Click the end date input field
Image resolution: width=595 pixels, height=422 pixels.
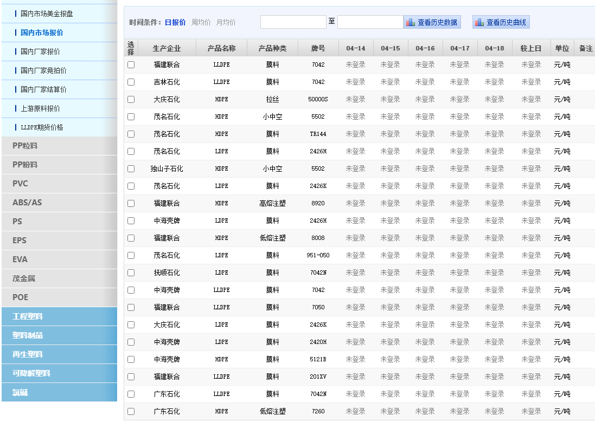(370, 22)
